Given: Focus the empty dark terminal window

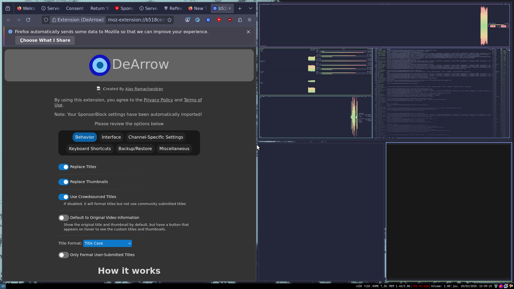Looking at the screenshot, I should tap(449, 211).
